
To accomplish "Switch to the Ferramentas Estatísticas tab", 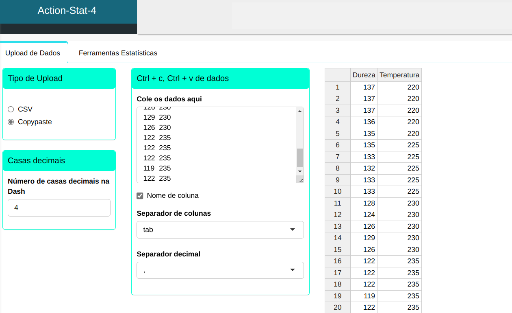I will coord(118,53).
